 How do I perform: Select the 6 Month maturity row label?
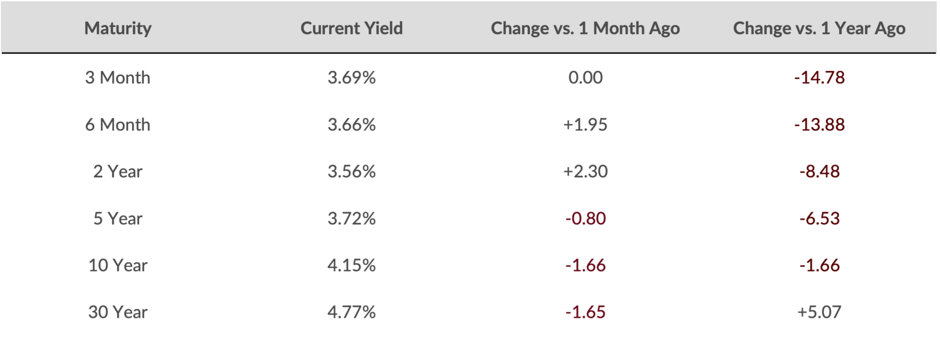point(118,125)
